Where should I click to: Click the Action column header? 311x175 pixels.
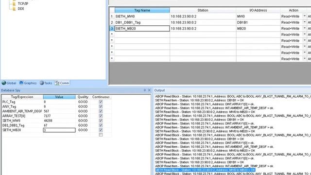pyautogui.click(x=294, y=10)
